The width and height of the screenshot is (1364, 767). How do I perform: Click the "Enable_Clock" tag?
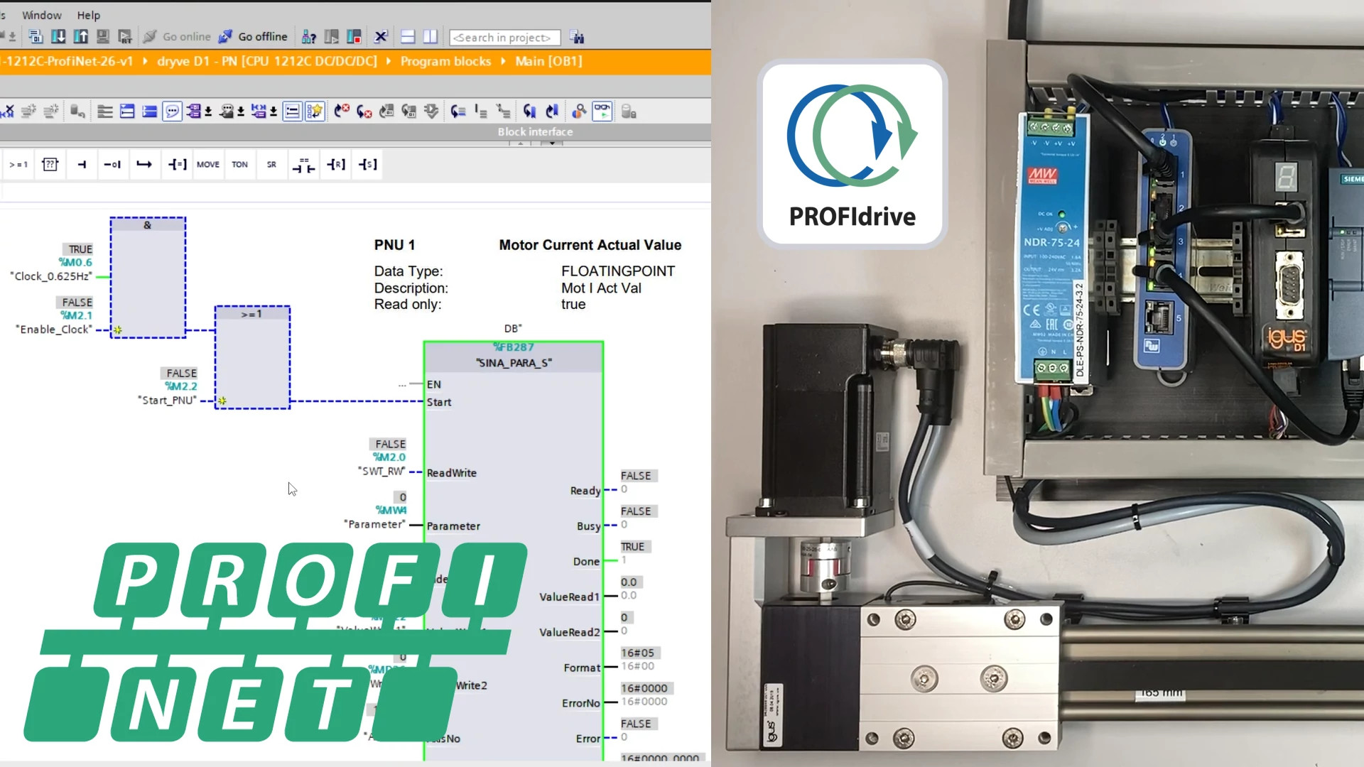(x=54, y=330)
